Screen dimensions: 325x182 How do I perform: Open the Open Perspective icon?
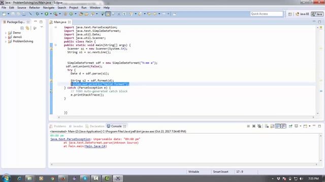click(290, 14)
